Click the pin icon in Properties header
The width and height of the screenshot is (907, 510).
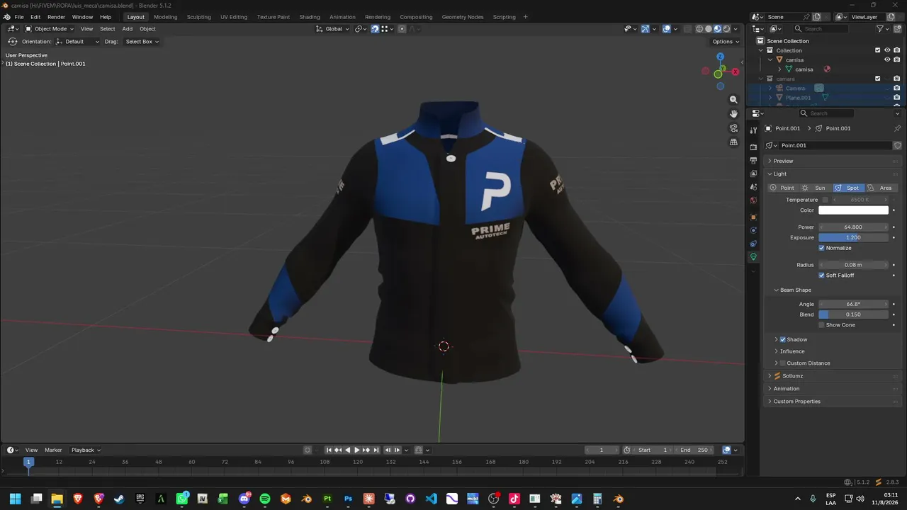click(897, 128)
